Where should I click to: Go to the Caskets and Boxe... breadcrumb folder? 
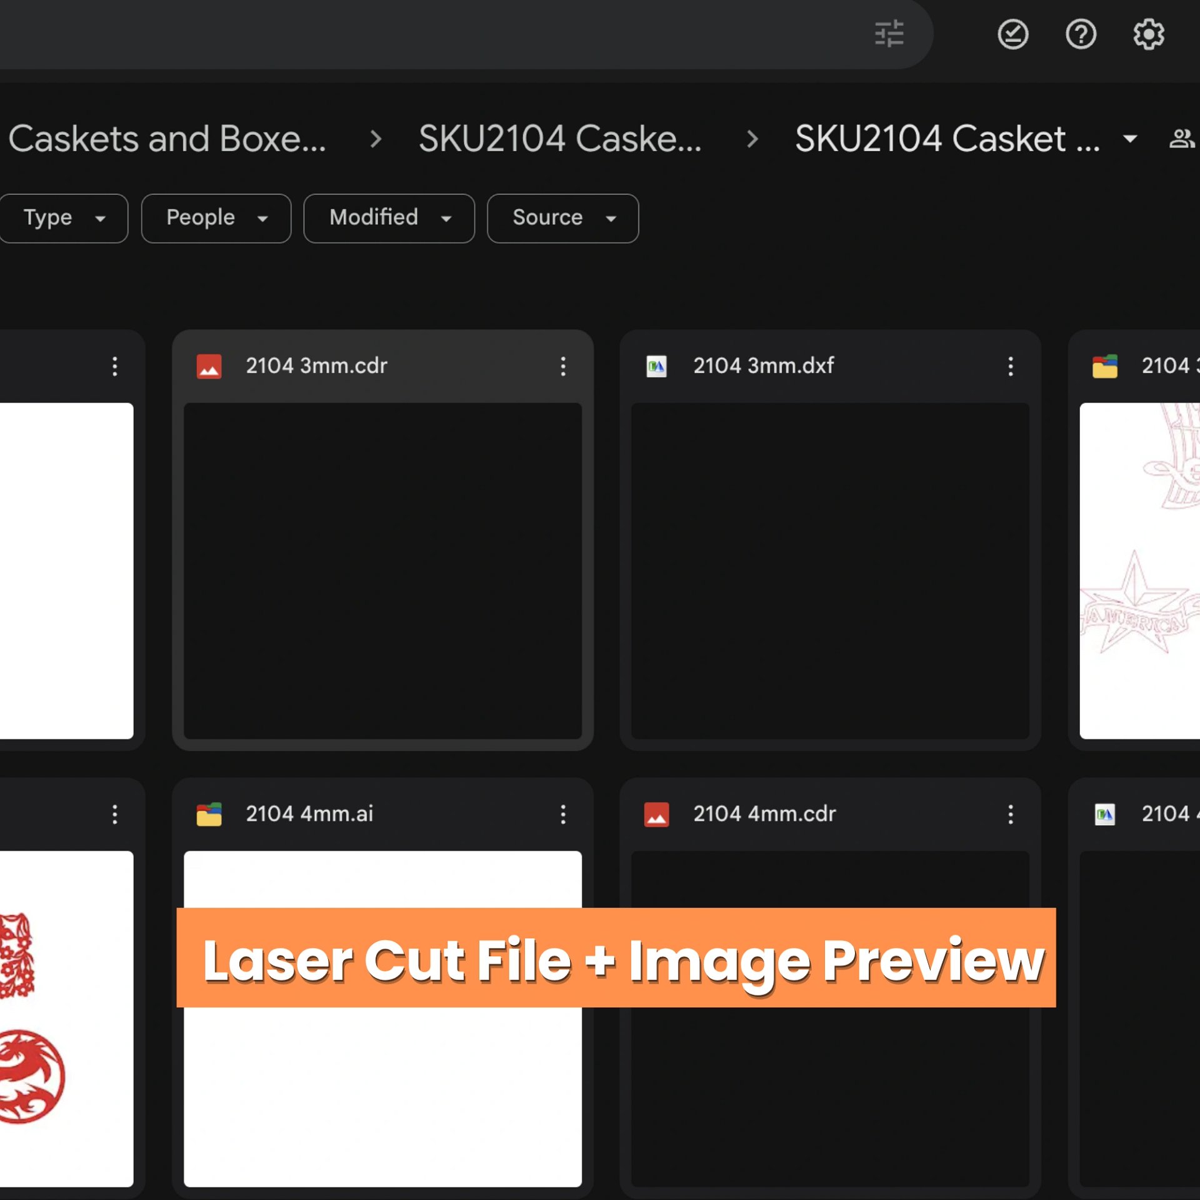[167, 138]
